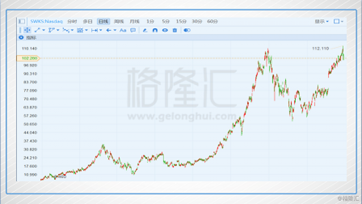Choose the 30分 interval
Screen dimensions: 362x204
tap(197, 22)
